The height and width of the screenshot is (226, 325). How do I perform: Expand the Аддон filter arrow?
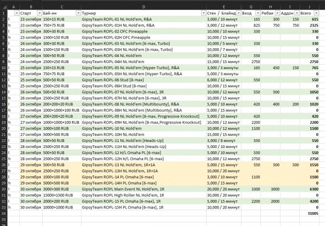point(297,13)
